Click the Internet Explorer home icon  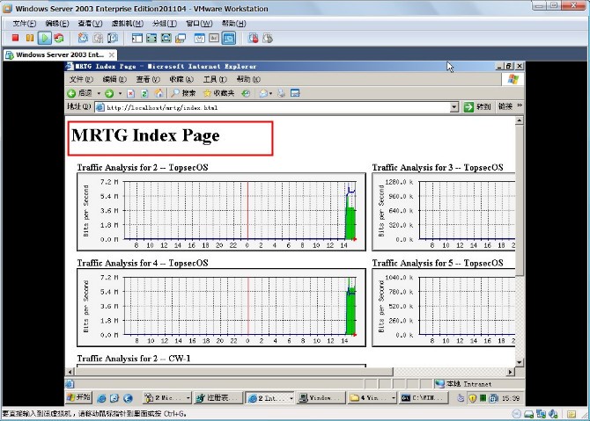click(159, 93)
